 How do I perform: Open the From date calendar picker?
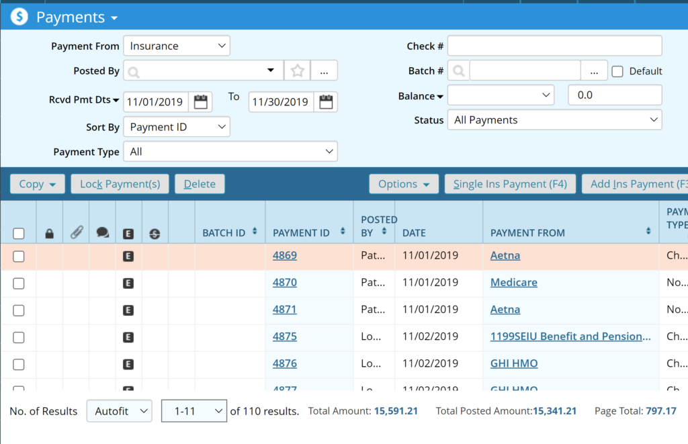tap(200, 102)
